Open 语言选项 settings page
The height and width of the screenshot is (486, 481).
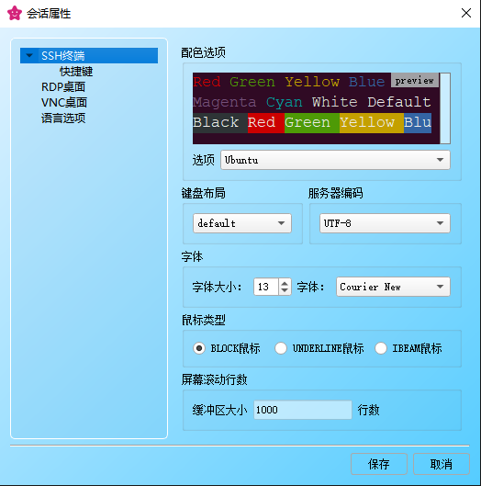pos(63,118)
